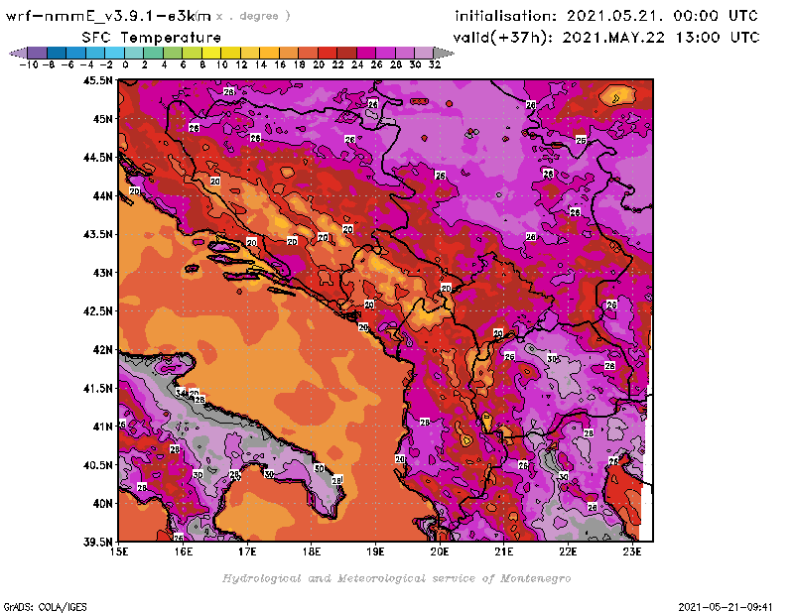Click the legend value '22'
This screenshot has height=613, width=794.
tap(337, 64)
